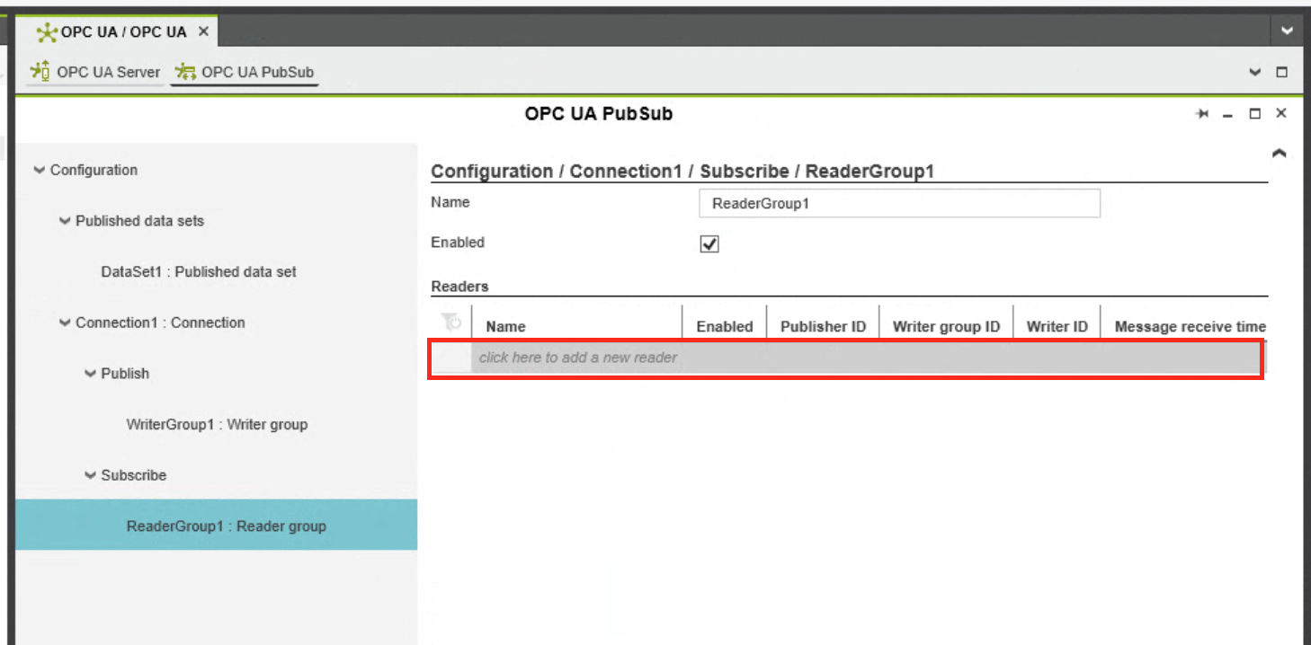Click the OPC UA Server tab icon
The image size is (1311, 645).
pyautogui.click(x=40, y=71)
